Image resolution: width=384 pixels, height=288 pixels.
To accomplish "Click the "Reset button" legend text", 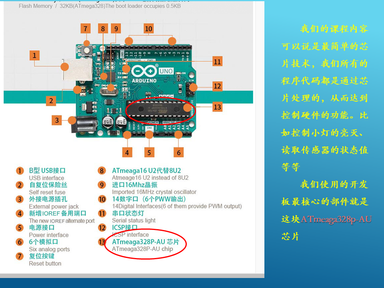I will tap(45, 263).
